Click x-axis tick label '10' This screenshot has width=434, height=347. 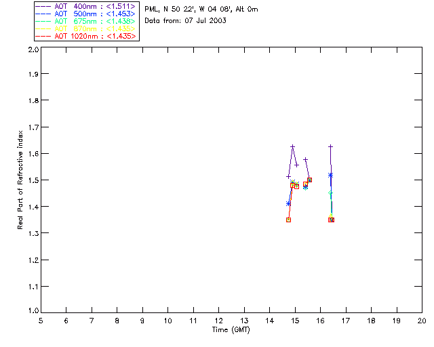[167, 321]
